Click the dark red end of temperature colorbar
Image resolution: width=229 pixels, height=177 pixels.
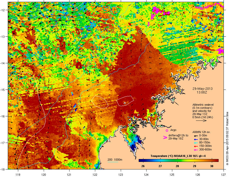click(x=217, y=161)
